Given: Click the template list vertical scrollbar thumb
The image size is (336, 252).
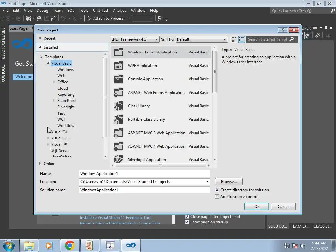Looking at the screenshot, I should pyautogui.click(x=215, y=72).
